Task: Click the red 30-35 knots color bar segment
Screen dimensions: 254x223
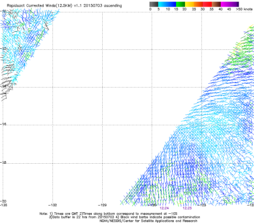Action: point(207,4)
